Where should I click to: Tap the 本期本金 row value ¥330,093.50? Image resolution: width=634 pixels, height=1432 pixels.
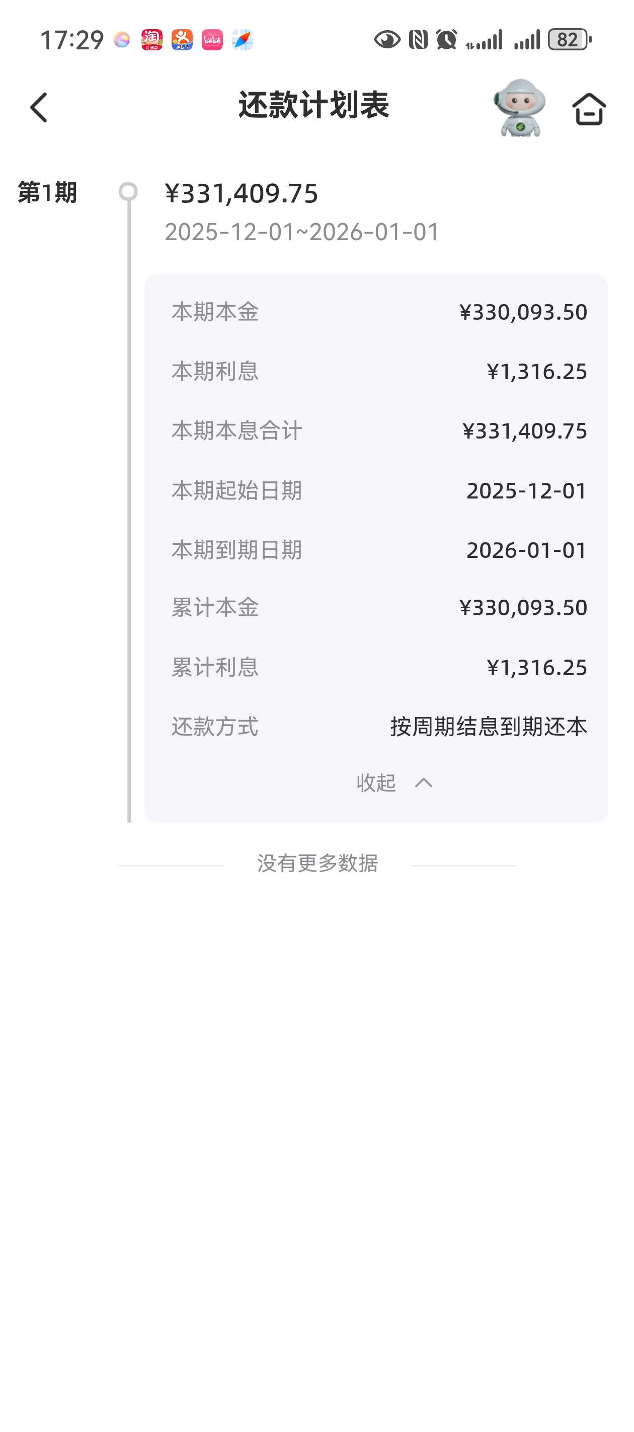click(523, 312)
